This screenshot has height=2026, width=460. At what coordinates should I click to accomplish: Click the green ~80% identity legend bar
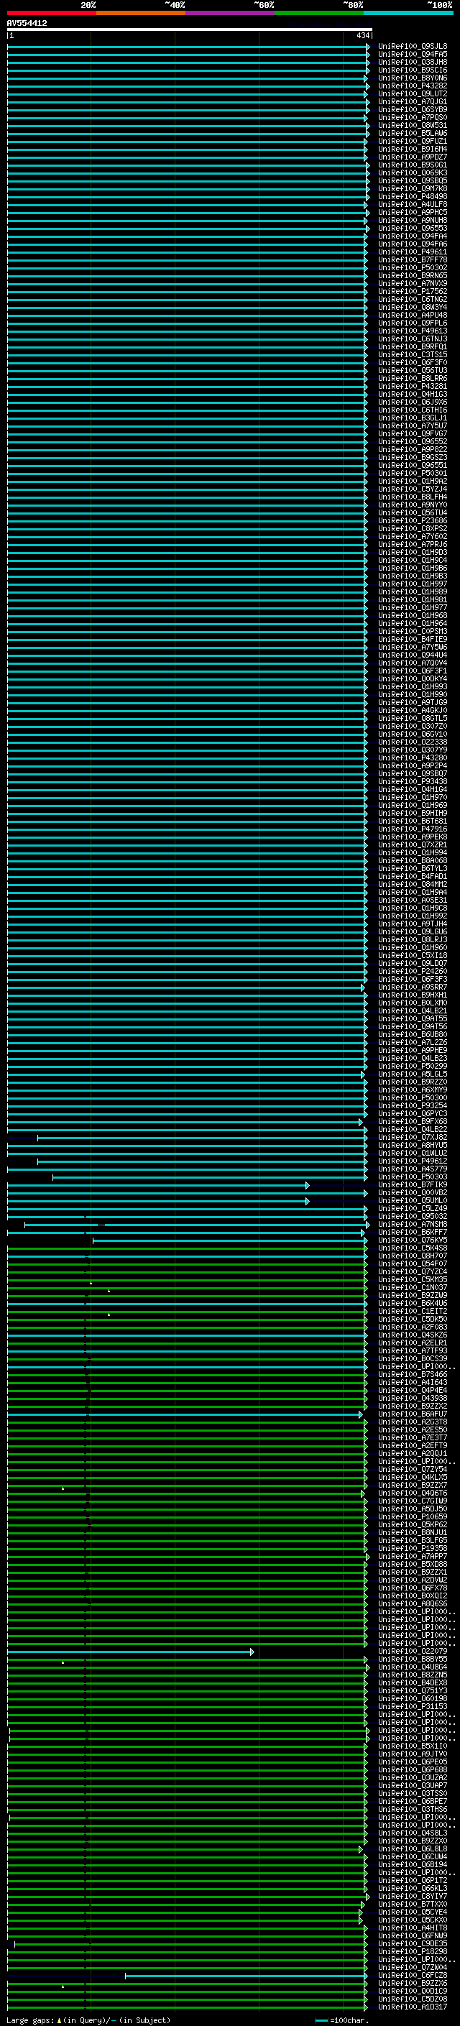[318, 13]
